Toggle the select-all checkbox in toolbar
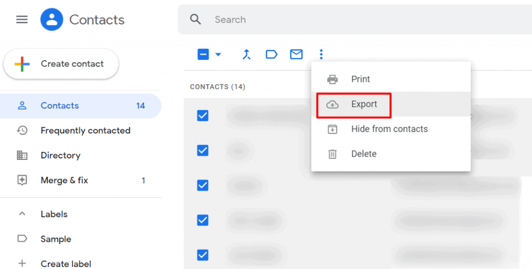 pyautogui.click(x=203, y=55)
